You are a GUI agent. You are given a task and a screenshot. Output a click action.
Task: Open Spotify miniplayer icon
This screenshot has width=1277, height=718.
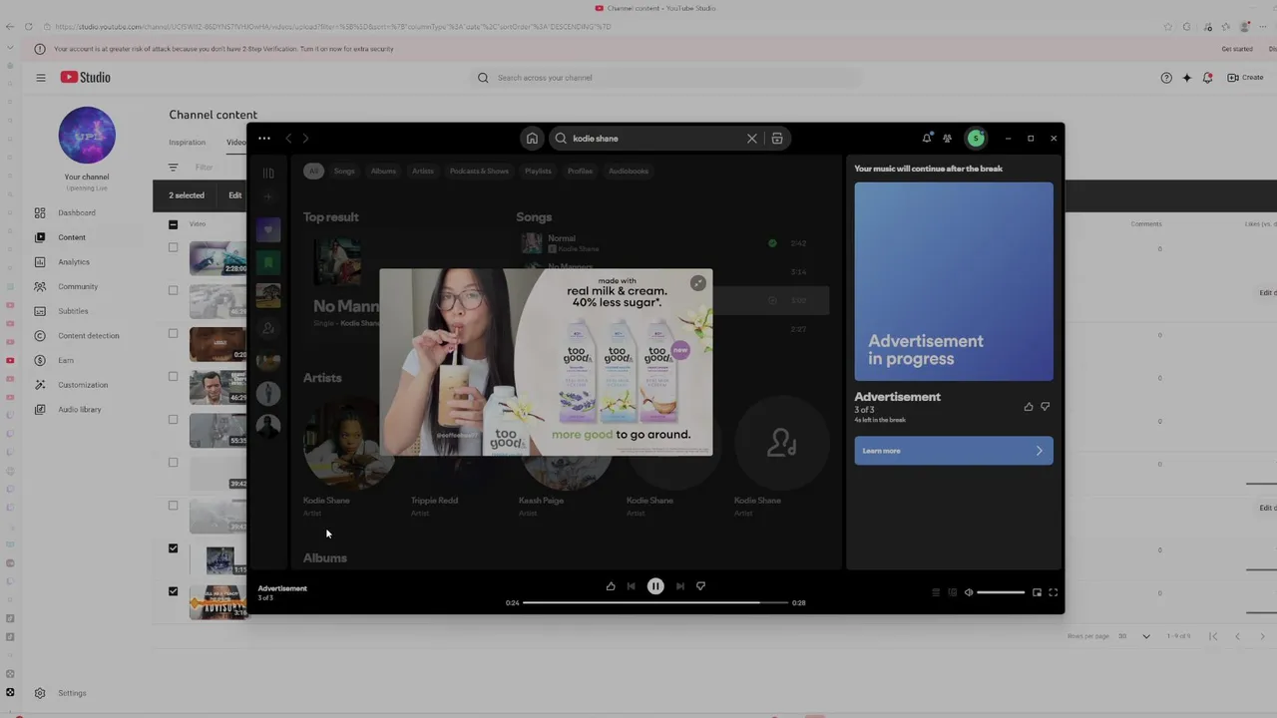coord(1037,592)
